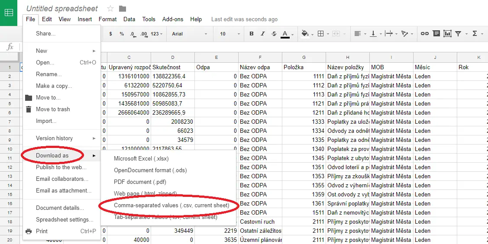Download as PDF document (.pdf)
Screen dimensions: 488x244
click(168, 182)
